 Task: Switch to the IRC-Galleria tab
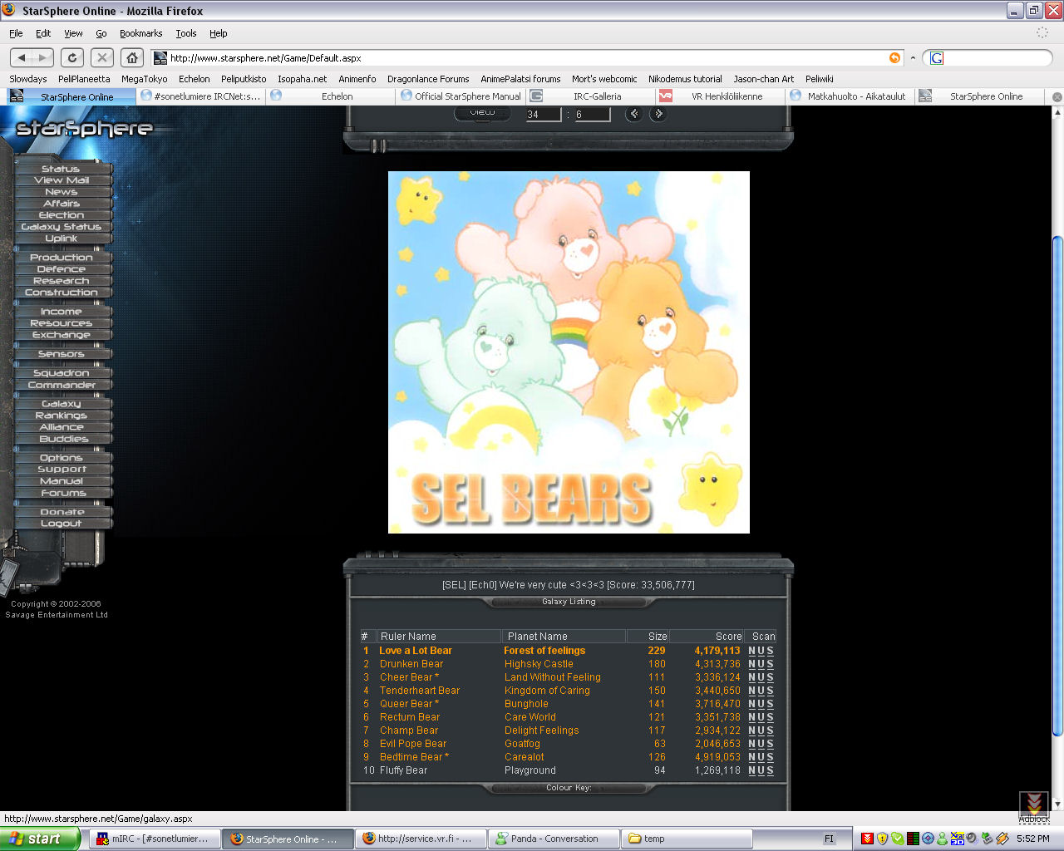(x=590, y=96)
